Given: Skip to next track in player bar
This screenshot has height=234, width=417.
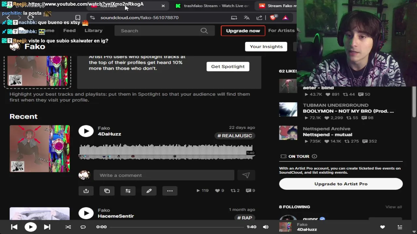Looking at the screenshot, I should [47, 227].
